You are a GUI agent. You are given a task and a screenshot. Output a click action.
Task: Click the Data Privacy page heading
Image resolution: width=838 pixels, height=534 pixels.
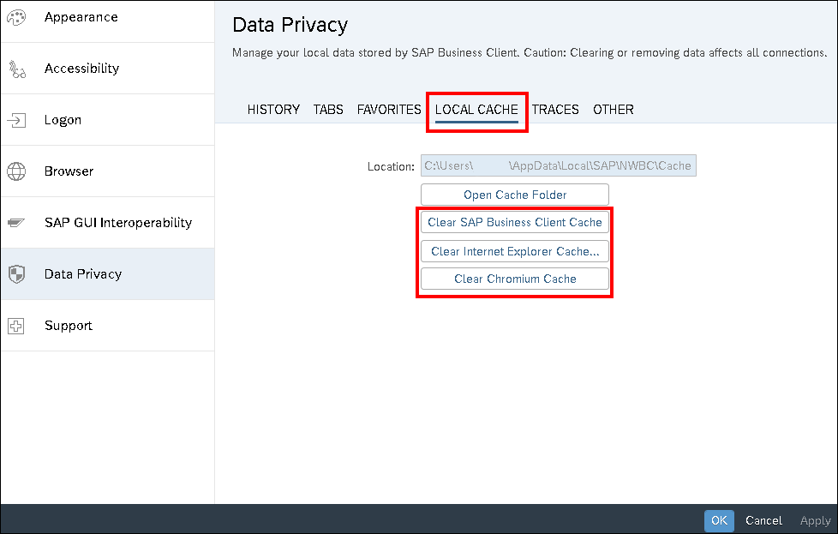point(290,25)
